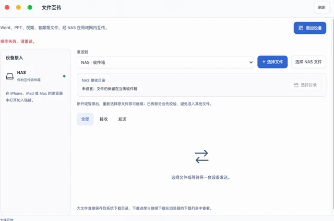334x221 pixels.
Task: Click the 选择目录 folder button
Action: click(305, 85)
